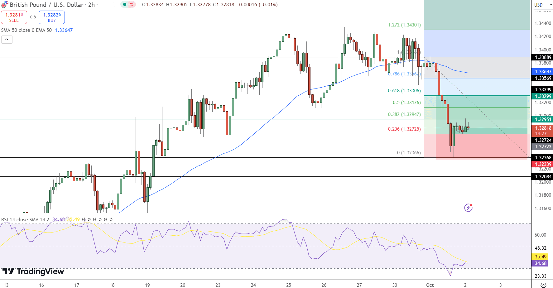Click the TradingView logo

33,271
